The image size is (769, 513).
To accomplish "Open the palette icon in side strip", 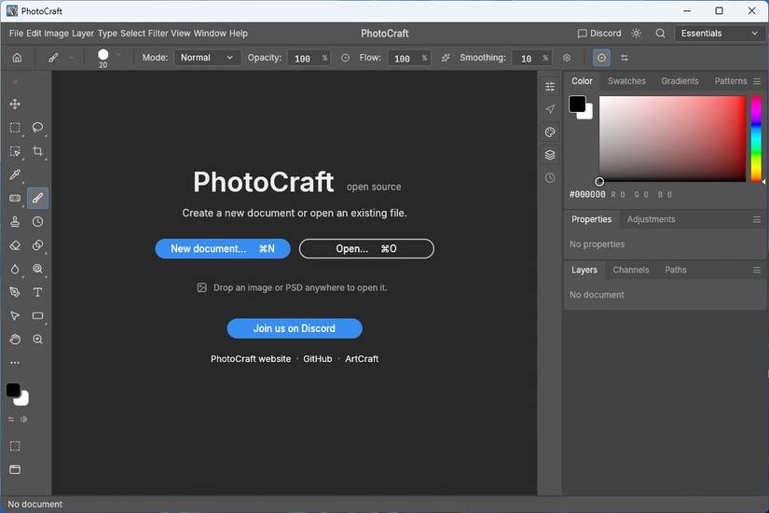I will (x=550, y=132).
